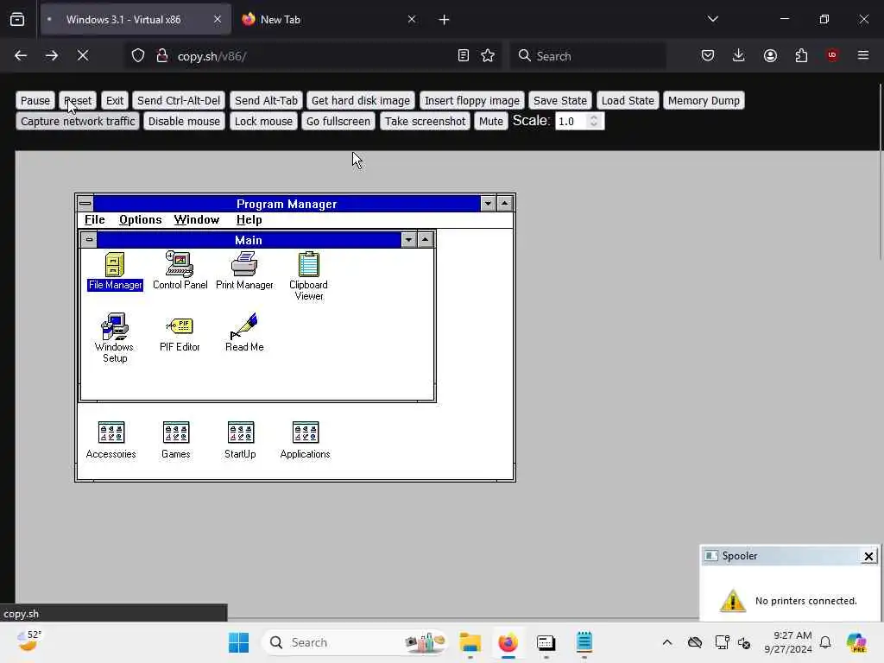Image resolution: width=884 pixels, height=663 pixels.
Task: Select the Clipboard Viewer icon
Action: click(308, 276)
